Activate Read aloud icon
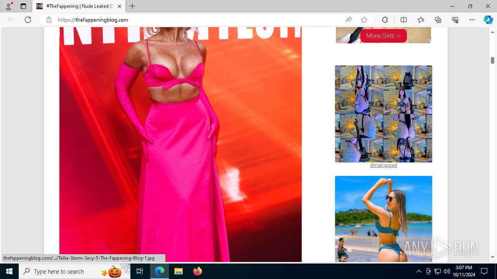This screenshot has height=279, width=497. (x=349, y=20)
